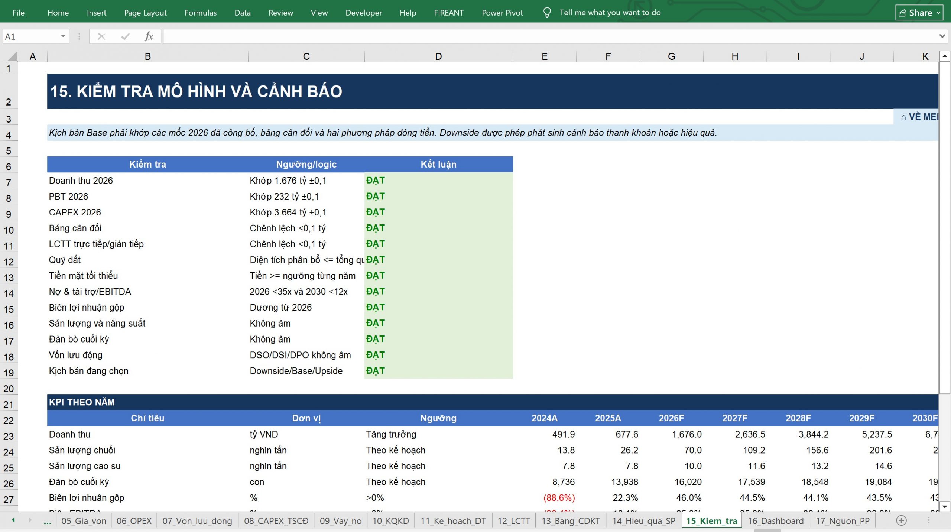
Task: Click the VỀ MENU home link
Action: pyautogui.click(x=920, y=117)
